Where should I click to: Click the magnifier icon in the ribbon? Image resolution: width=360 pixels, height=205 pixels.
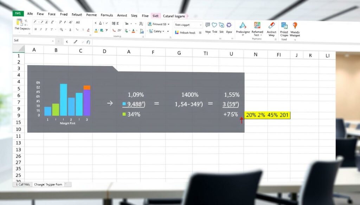tap(62, 29)
